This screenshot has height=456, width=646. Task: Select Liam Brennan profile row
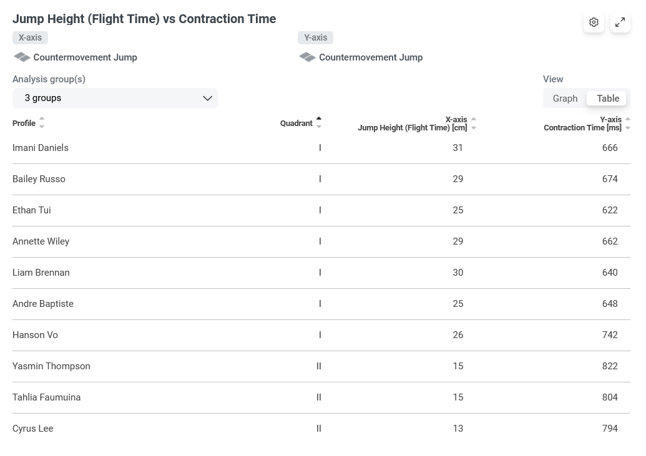pos(321,273)
